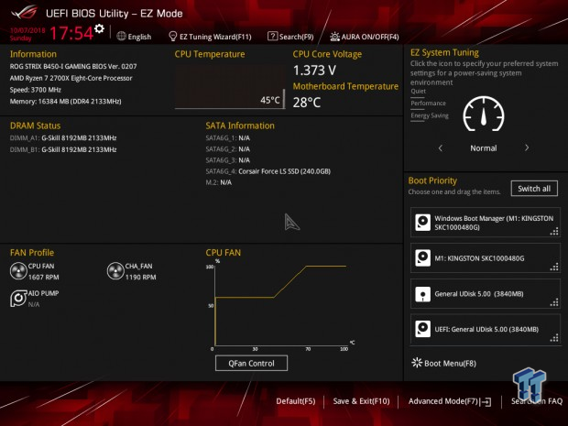Click the Advanced Mode exit arrow icon
Image resolution: width=568 pixels, height=426 pixels.
(x=486, y=401)
